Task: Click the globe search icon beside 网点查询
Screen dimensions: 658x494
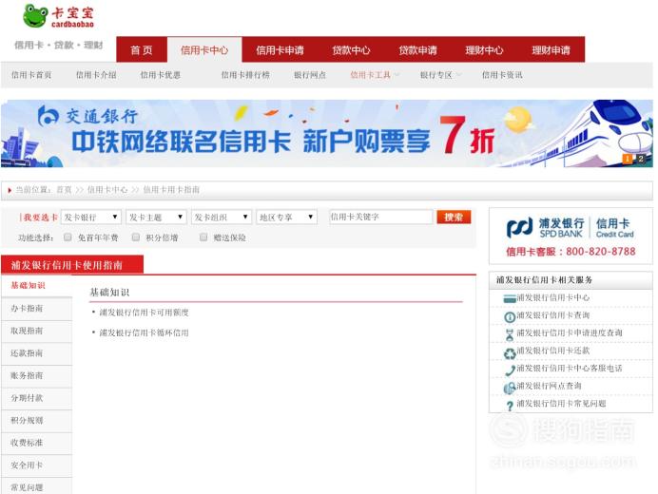Action: coord(510,388)
